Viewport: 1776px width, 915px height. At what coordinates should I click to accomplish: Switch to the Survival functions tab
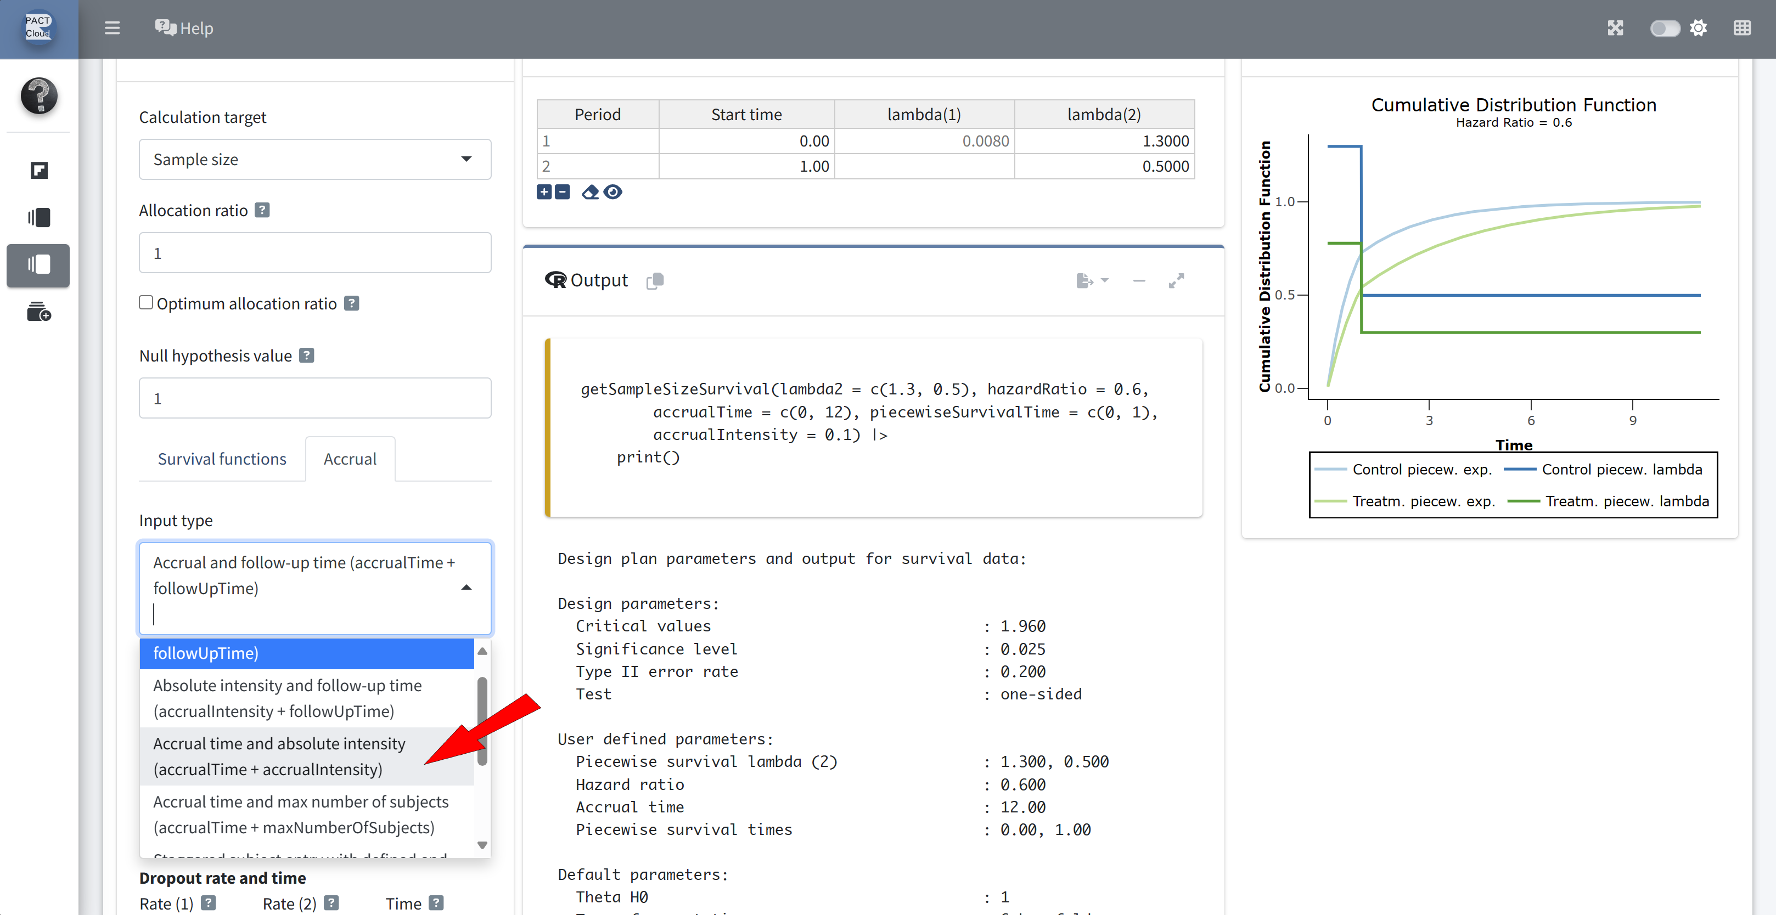click(x=222, y=459)
